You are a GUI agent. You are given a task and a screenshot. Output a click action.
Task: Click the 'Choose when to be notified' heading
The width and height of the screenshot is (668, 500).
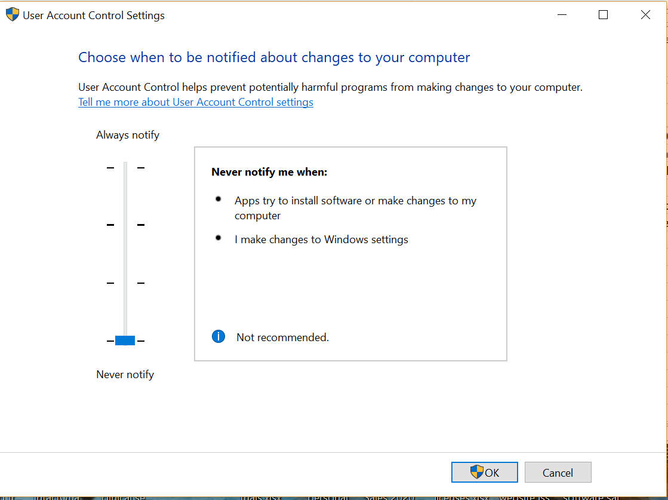(x=274, y=57)
